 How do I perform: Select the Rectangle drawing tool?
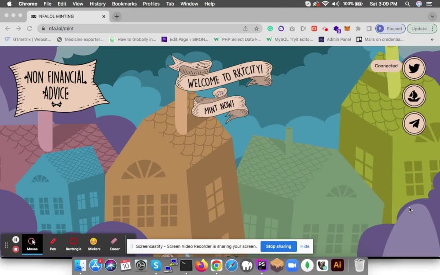(x=73, y=244)
